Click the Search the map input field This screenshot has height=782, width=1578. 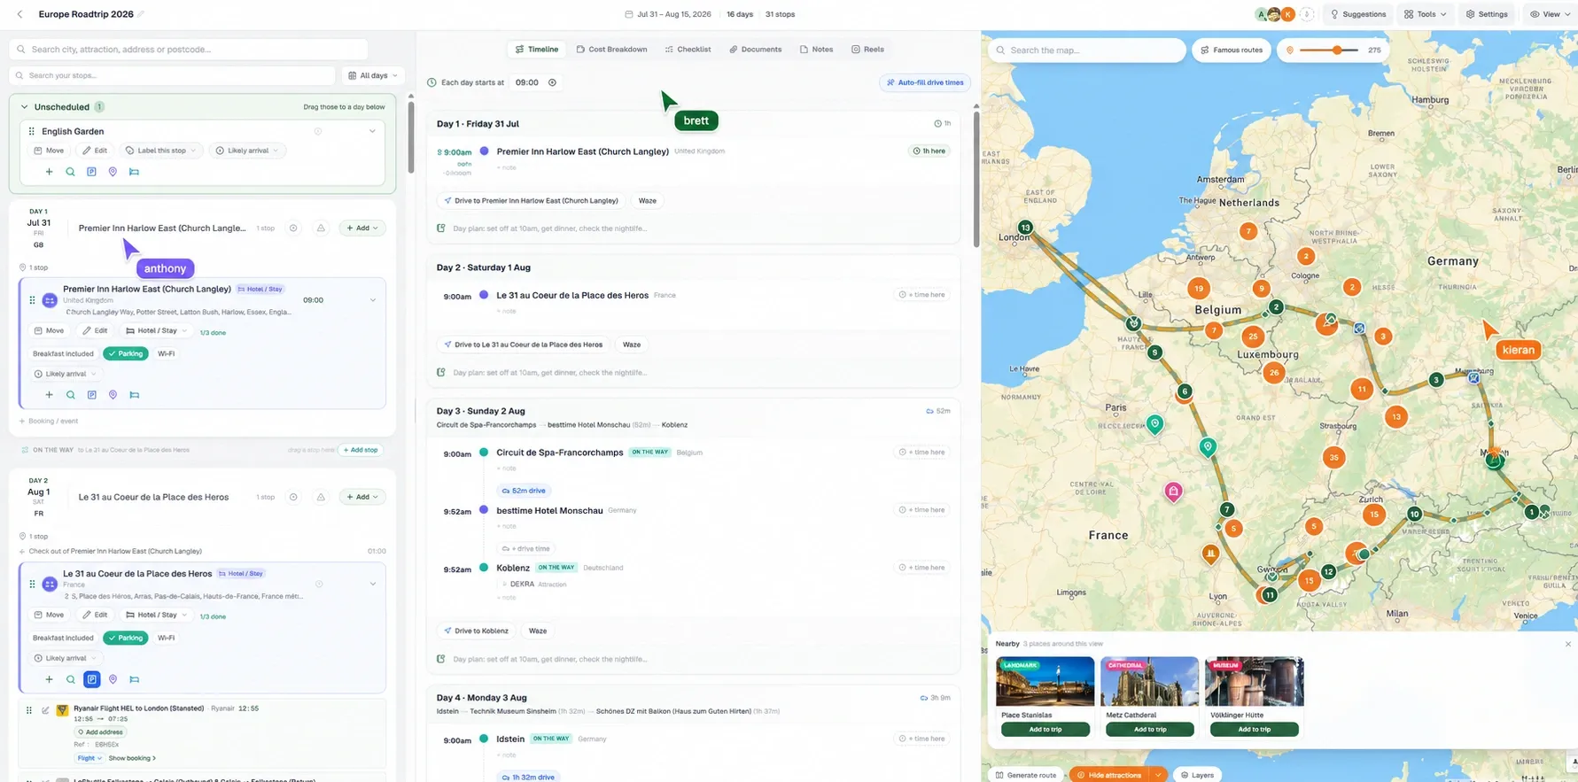tap(1087, 50)
